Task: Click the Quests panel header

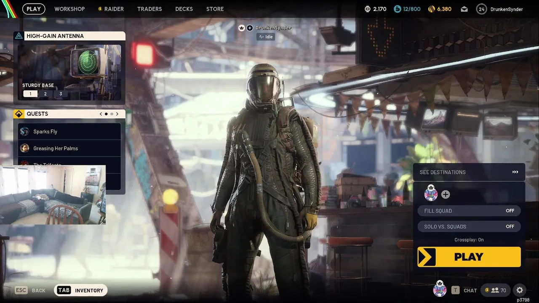Action: (69, 114)
